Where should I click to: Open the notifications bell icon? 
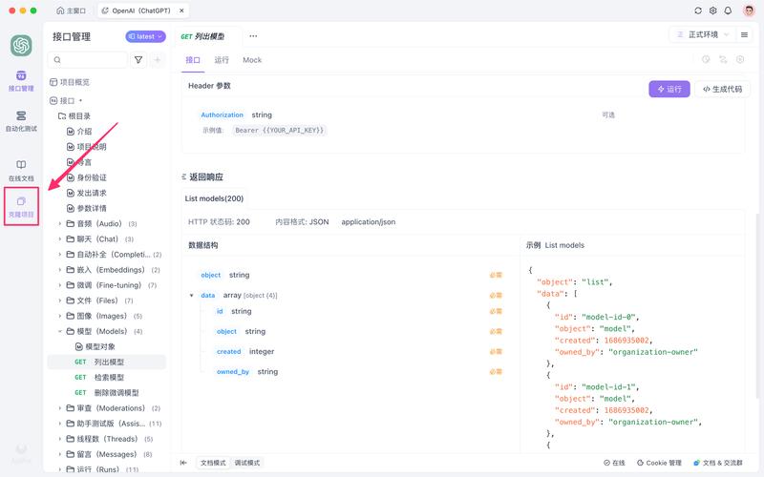729,10
